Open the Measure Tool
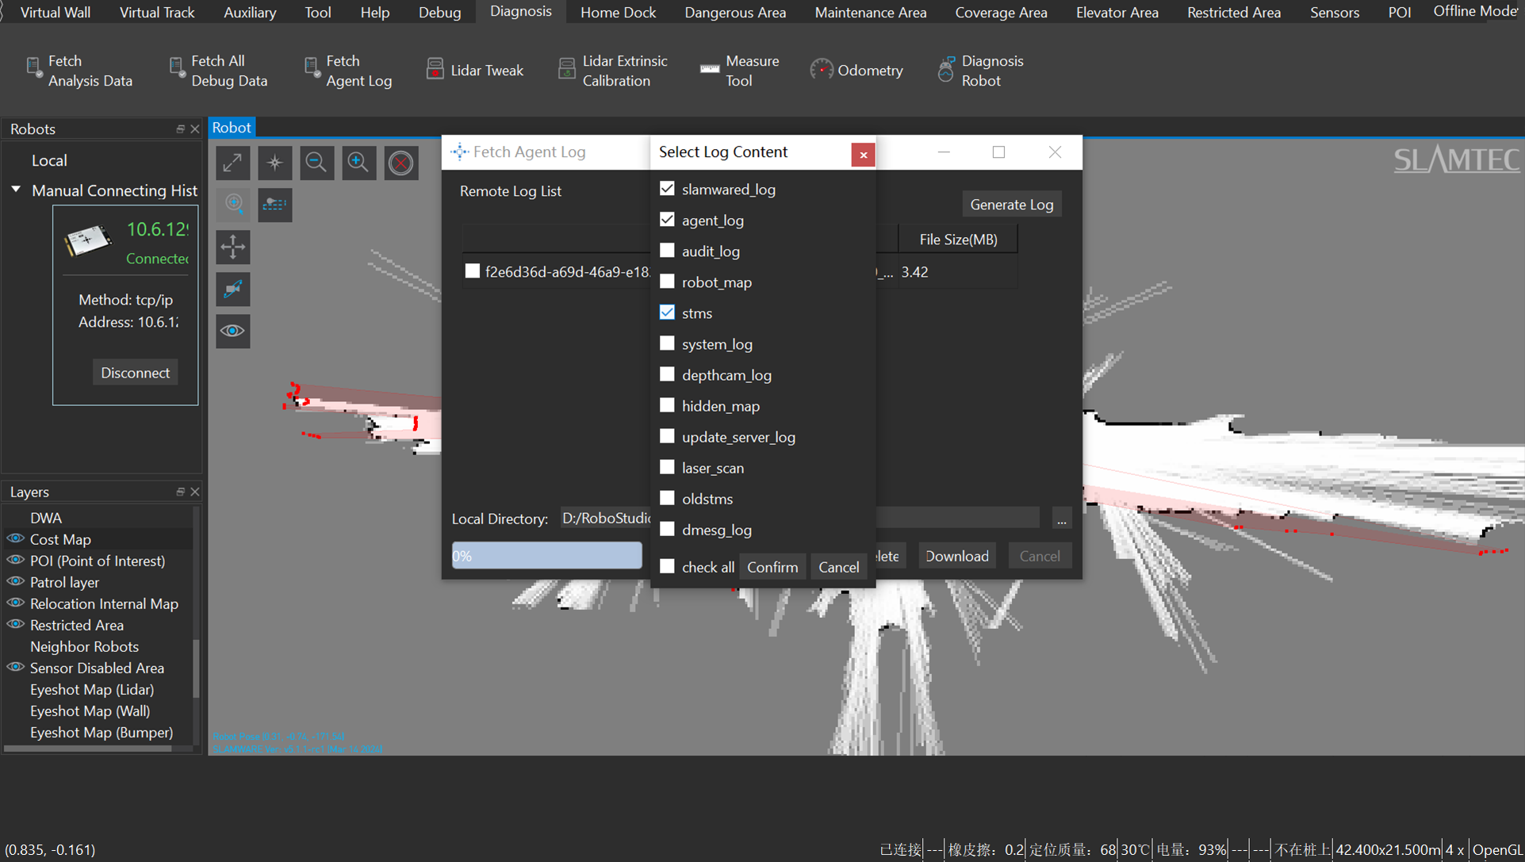This screenshot has height=862, width=1525. [739, 71]
